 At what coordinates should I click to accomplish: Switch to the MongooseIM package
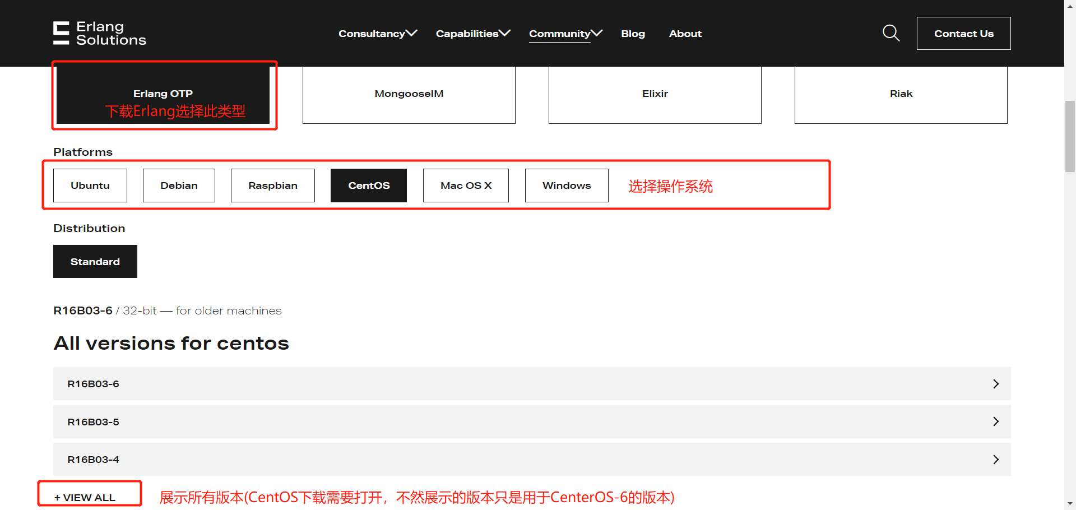click(x=409, y=94)
